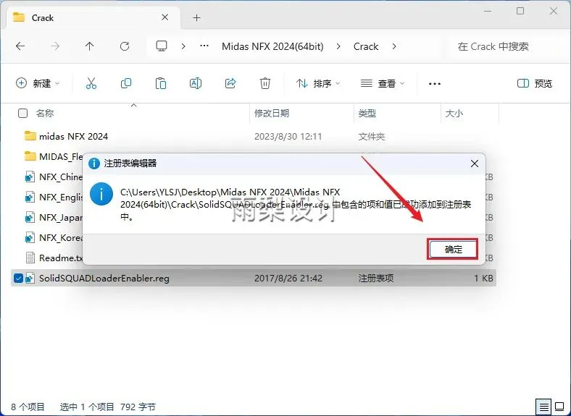The width and height of the screenshot is (571, 416).
Task: Go back using the back arrow
Action: (x=20, y=46)
